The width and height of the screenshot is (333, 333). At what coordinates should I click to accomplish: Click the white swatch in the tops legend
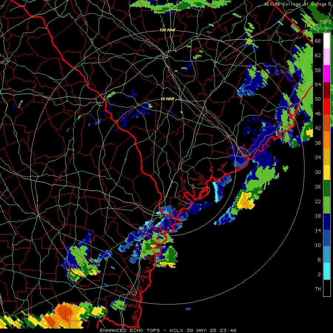click(327, 41)
